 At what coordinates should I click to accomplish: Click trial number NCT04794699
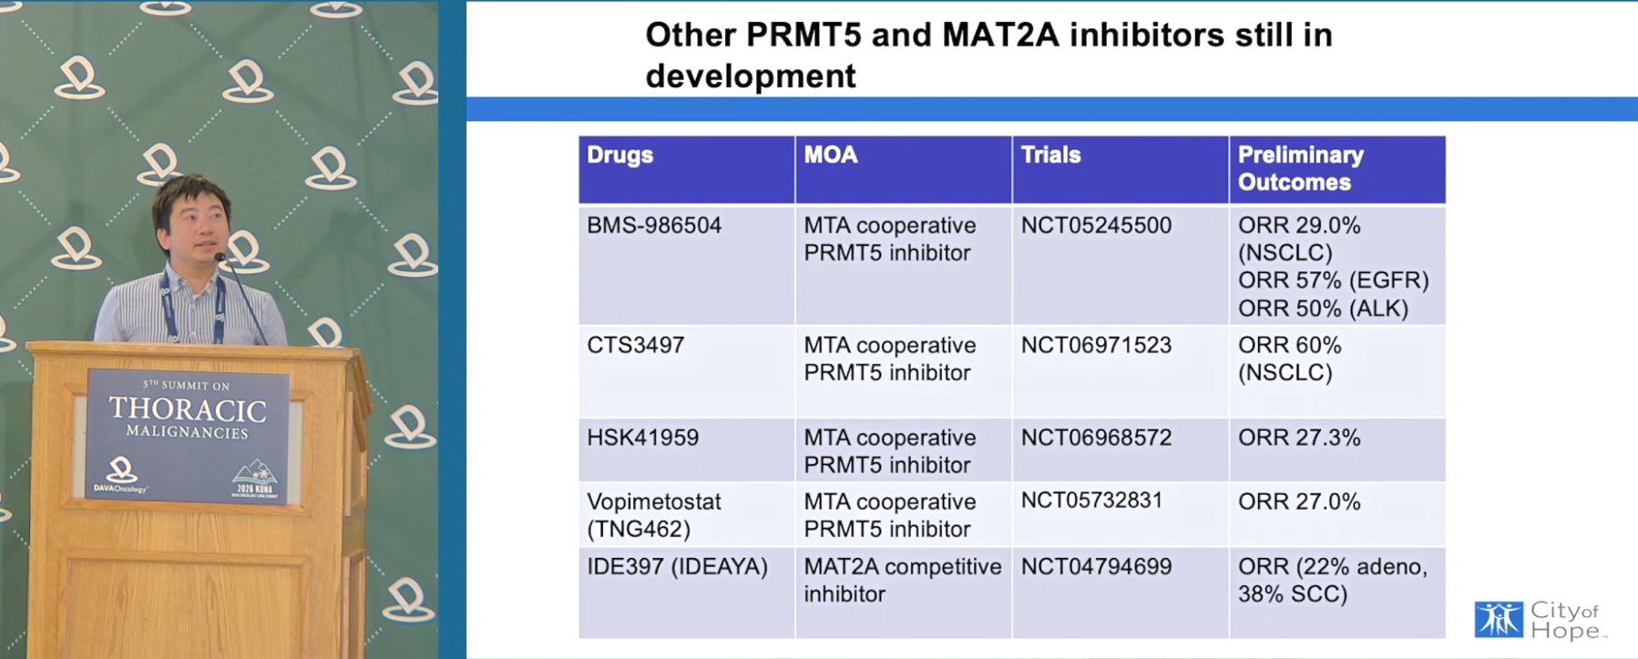tap(1096, 566)
